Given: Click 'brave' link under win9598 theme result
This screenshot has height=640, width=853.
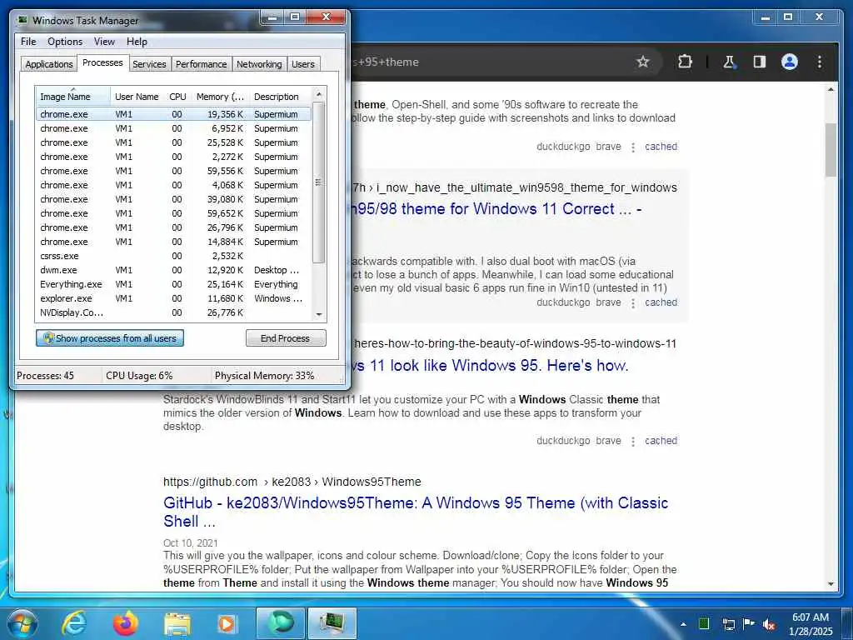Looking at the screenshot, I should pyautogui.click(x=608, y=302).
